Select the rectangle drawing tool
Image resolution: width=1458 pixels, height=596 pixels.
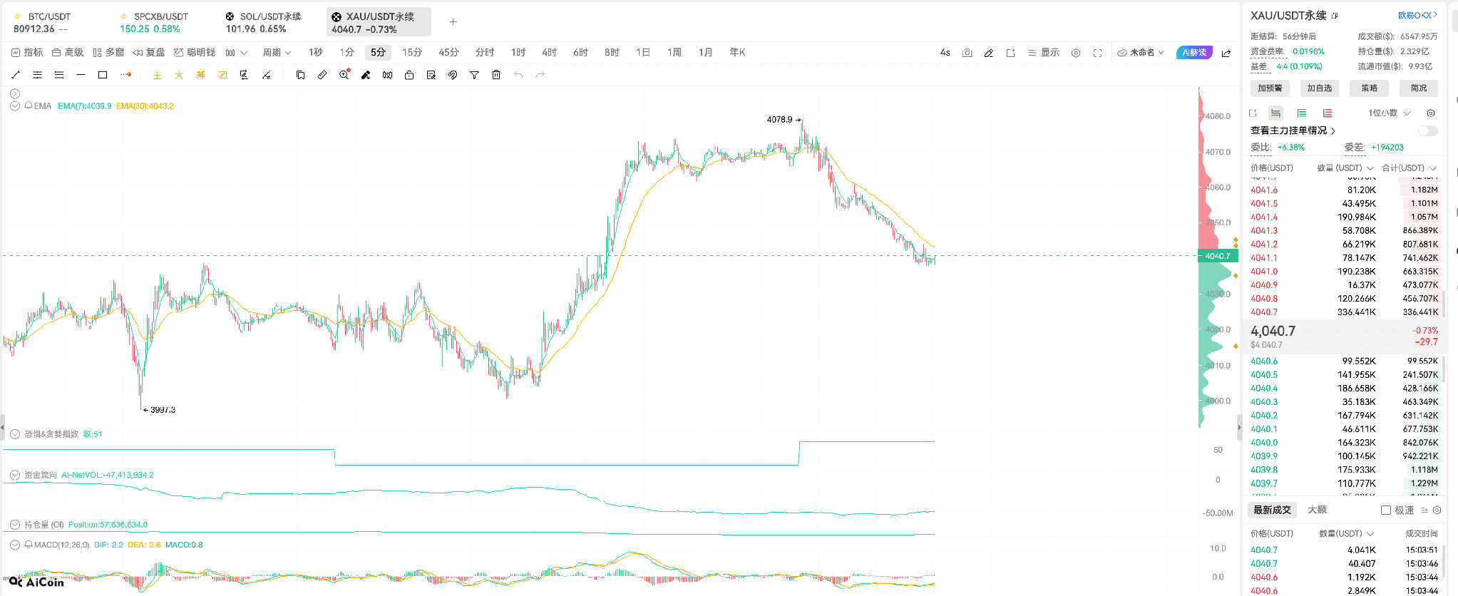pos(103,75)
